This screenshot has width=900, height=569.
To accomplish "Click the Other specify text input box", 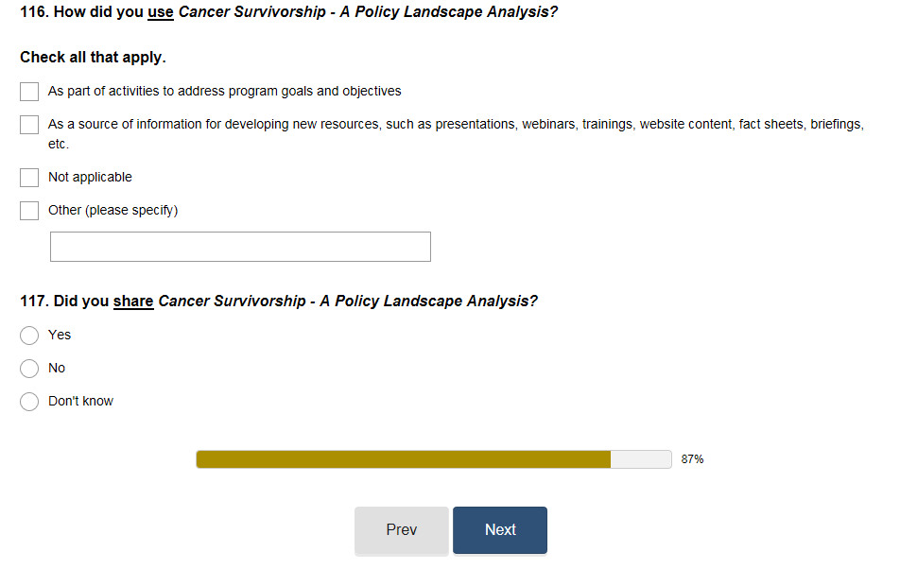I will (240, 247).
